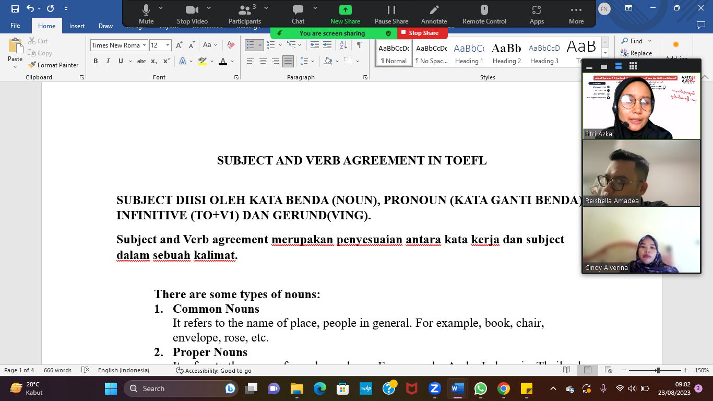Enable subscript formatting
This screenshot has width=713, height=401.
[x=154, y=62]
